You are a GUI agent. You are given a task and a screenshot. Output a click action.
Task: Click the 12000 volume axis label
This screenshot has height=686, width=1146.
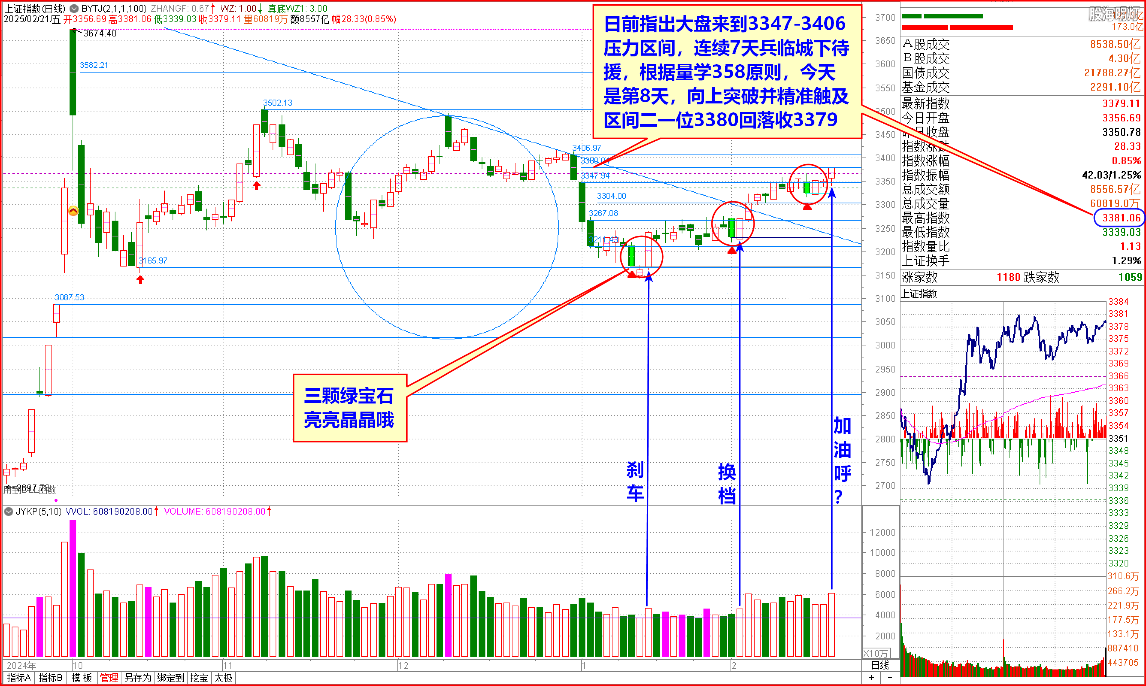[882, 532]
